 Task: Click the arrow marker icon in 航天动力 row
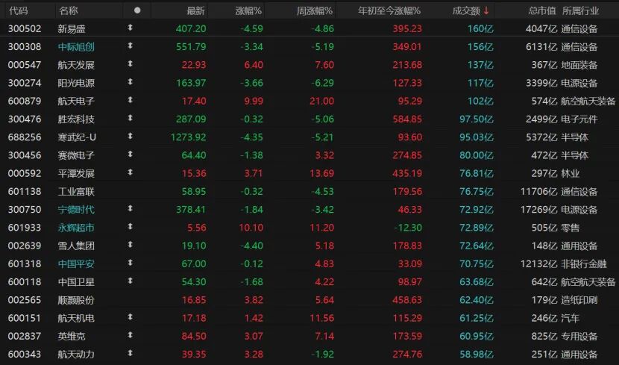(131, 354)
